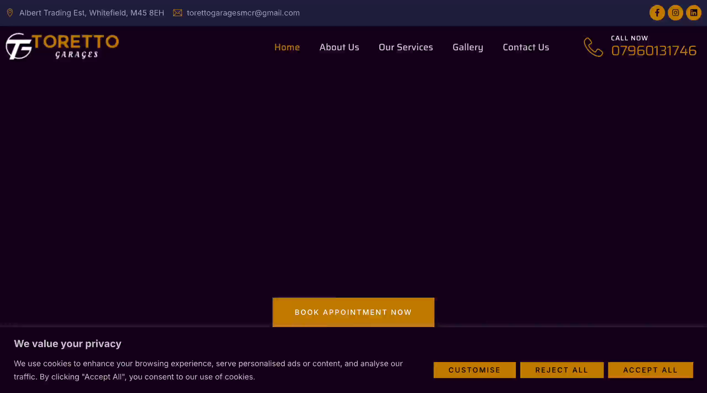Viewport: 707px width, 393px height.
Task: Go to the Contact Us page
Action: (x=526, y=47)
